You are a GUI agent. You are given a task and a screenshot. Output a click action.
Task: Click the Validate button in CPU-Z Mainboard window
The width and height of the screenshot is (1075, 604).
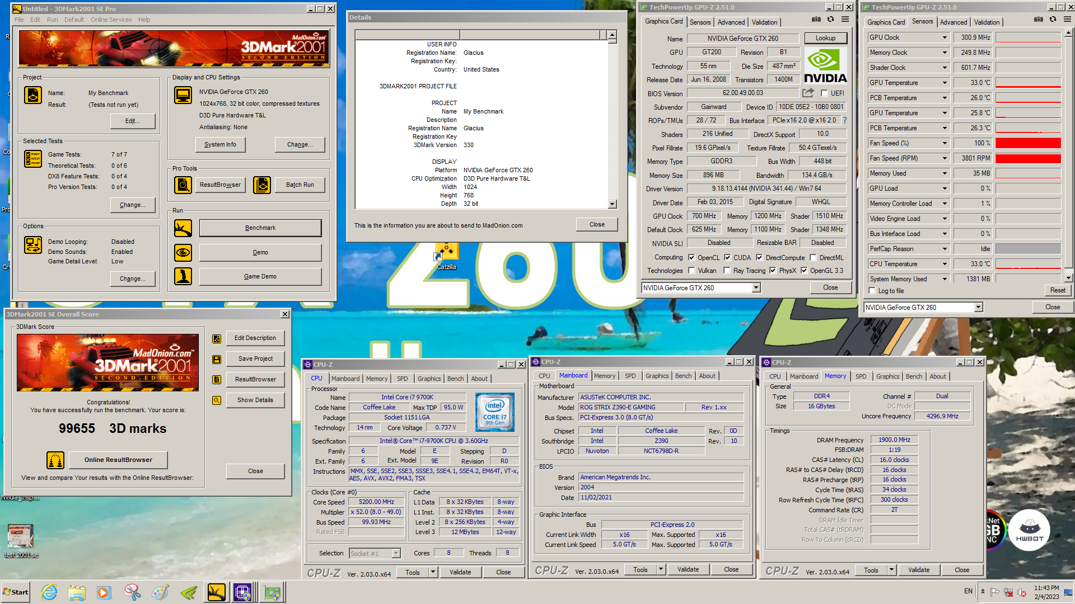[688, 569]
